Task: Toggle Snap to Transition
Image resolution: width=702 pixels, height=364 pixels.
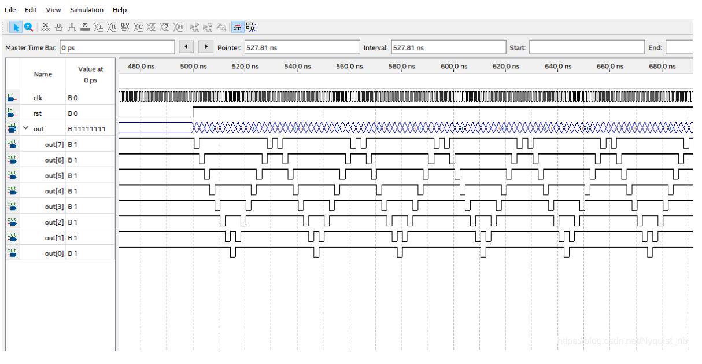Action: (x=250, y=27)
